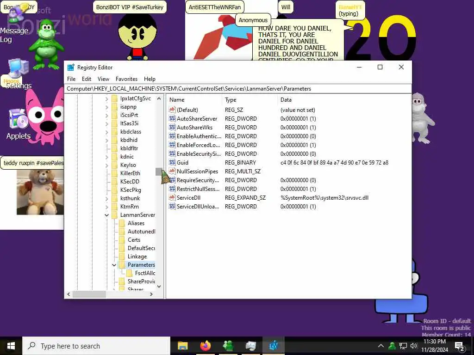Image resolution: width=474 pixels, height=355 pixels.
Task: Click the network tray icon
Action: pos(403,346)
